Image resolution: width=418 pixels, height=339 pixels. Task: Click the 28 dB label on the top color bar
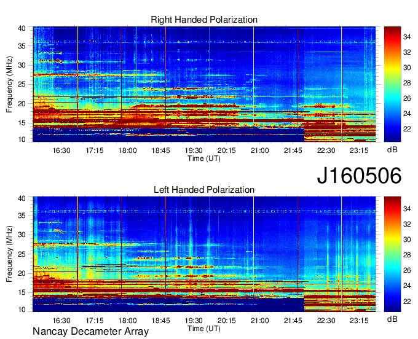[407, 83]
